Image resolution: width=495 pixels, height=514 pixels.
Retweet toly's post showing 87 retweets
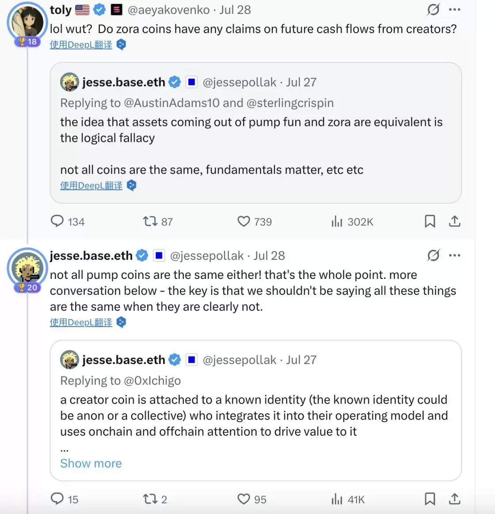click(x=150, y=221)
